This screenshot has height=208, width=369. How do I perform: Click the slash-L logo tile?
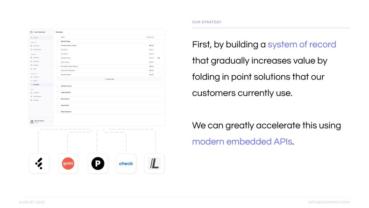[x=154, y=164]
